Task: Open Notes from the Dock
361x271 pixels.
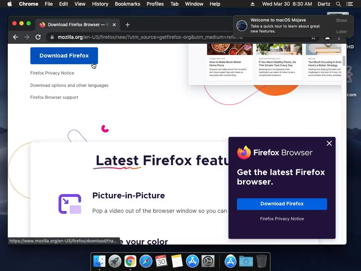Action: tap(177, 261)
